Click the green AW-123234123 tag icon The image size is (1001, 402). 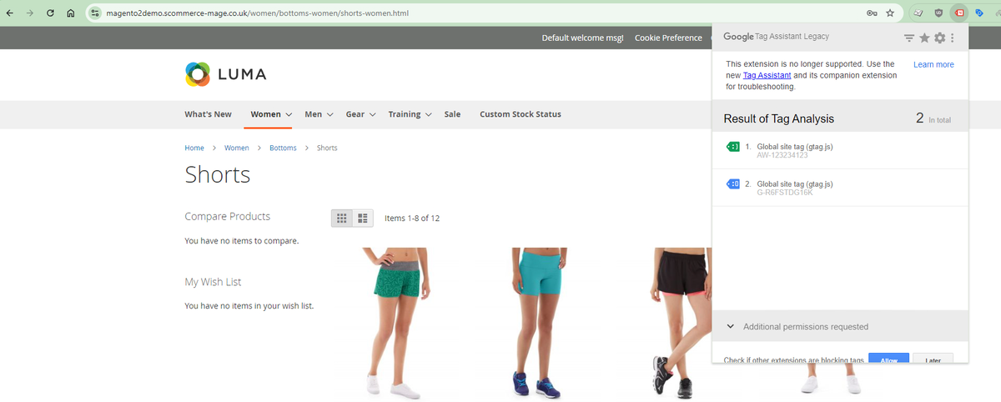733,147
